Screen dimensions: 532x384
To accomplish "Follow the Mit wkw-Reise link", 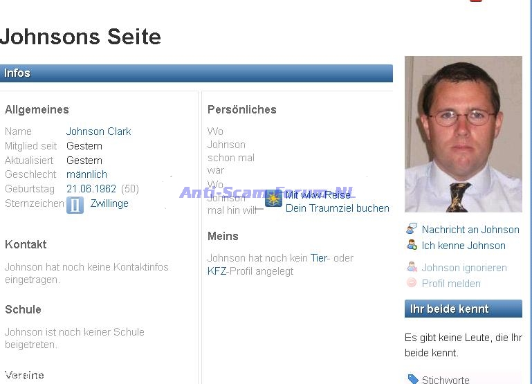I will click(318, 195).
